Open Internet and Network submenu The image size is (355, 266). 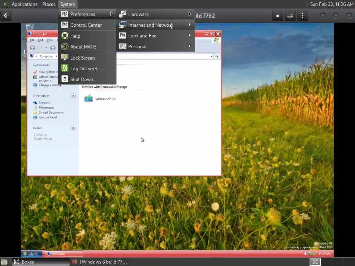[155, 25]
